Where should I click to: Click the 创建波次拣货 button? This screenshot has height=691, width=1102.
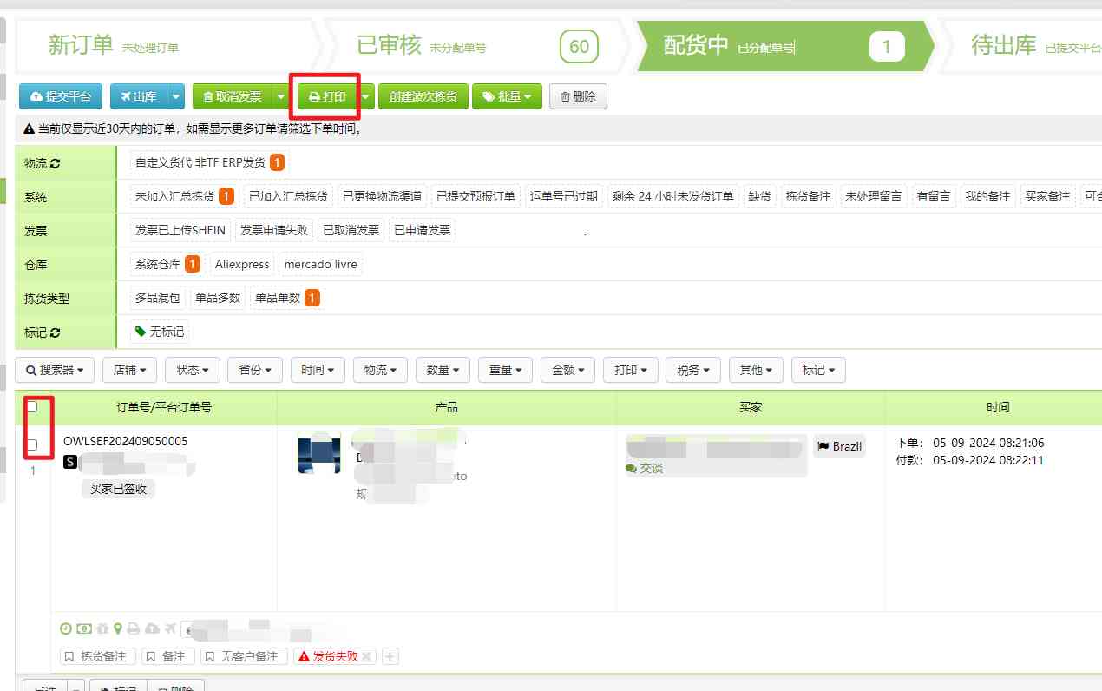(423, 96)
